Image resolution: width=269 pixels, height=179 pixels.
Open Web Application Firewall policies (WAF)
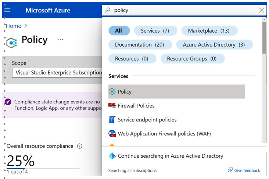tap(164, 134)
